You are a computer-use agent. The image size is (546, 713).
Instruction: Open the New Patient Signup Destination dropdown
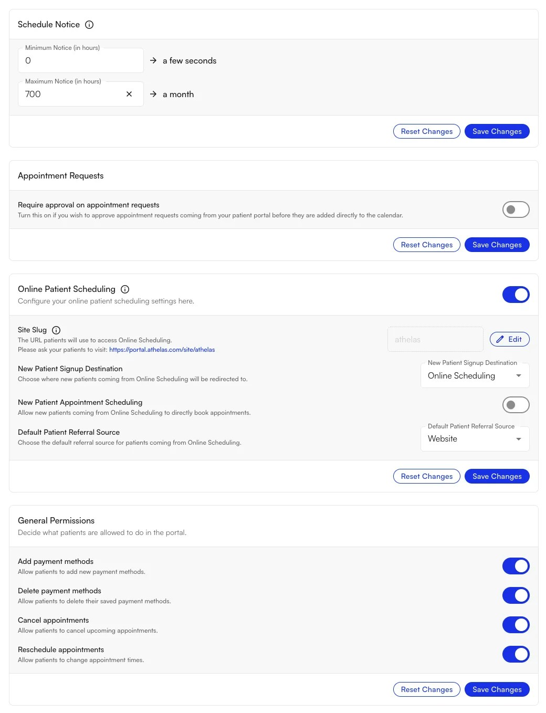point(474,375)
